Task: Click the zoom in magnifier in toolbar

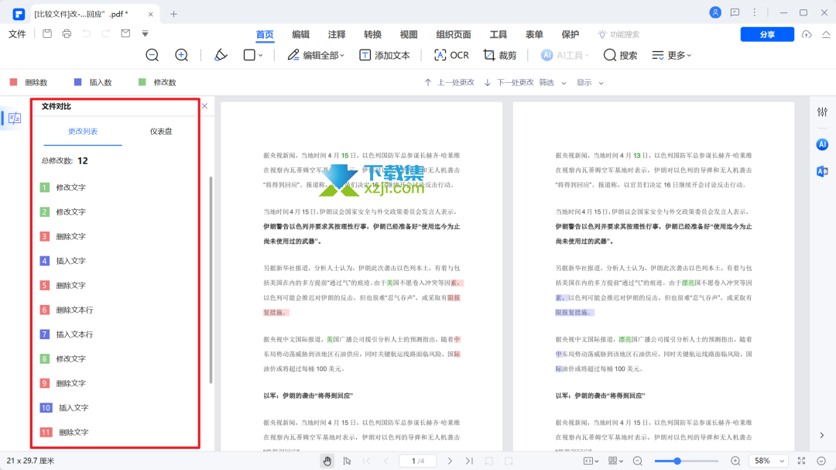Action: point(181,55)
